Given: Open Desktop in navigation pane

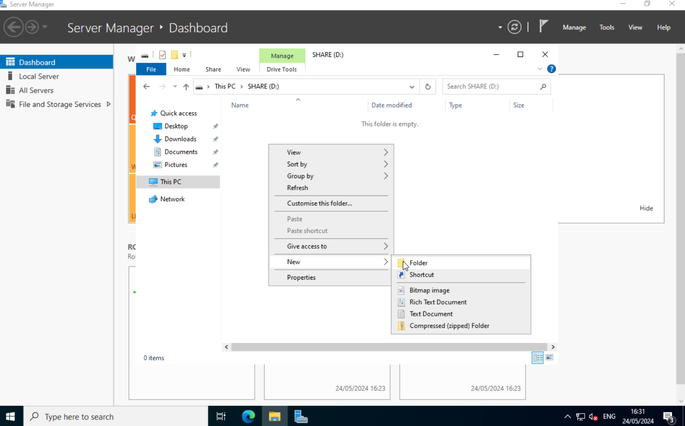Looking at the screenshot, I should click(x=176, y=126).
